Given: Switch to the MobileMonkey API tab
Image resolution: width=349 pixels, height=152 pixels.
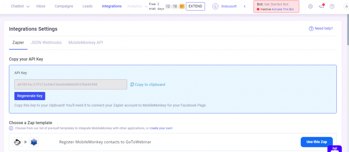Looking at the screenshot, I should pos(86,42).
